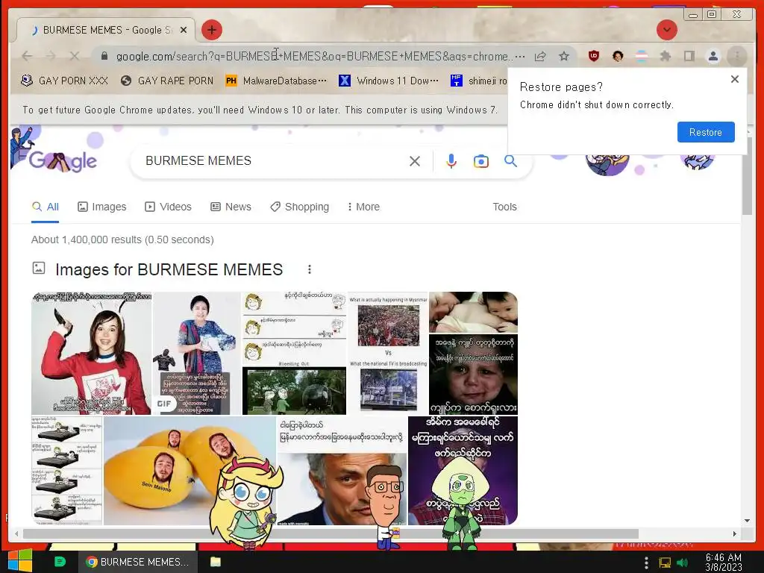Screen dimensions: 764x573
Task: Open the Myanmar national TV meme image
Action: (x=388, y=353)
